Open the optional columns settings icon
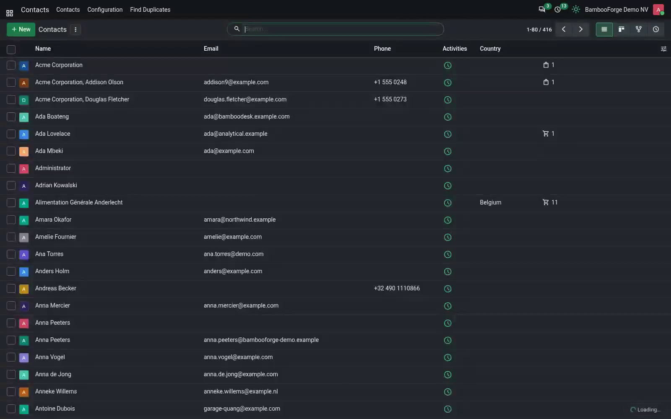Screen dimensions: 671x419 coord(663,49)
